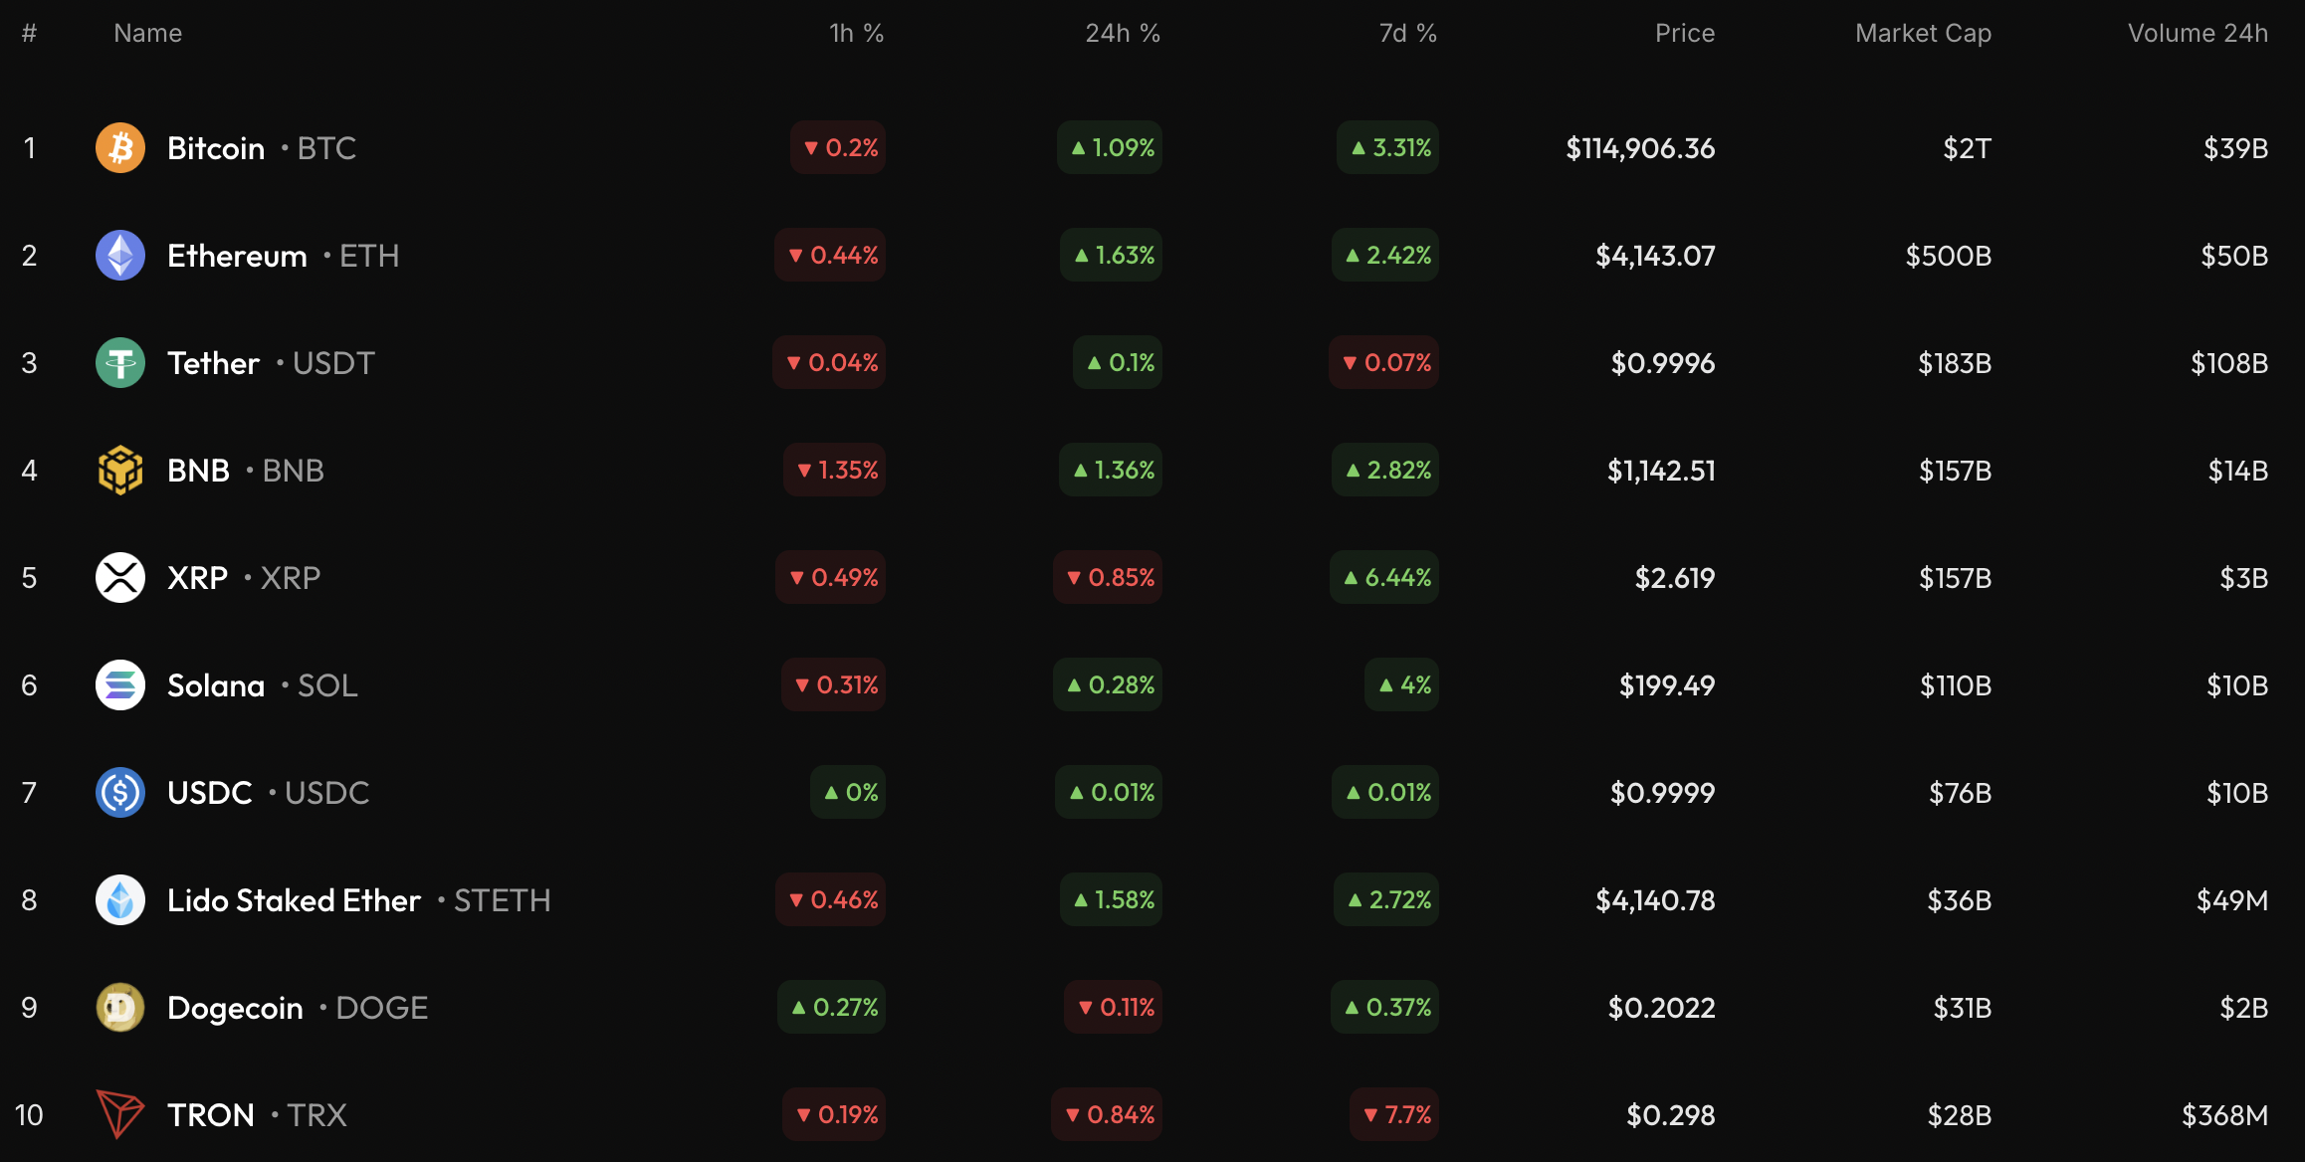The height and width of the screenshot is (1162, 2305).
Task: Sort table by Market Cap header
Action: (1923, 33)
